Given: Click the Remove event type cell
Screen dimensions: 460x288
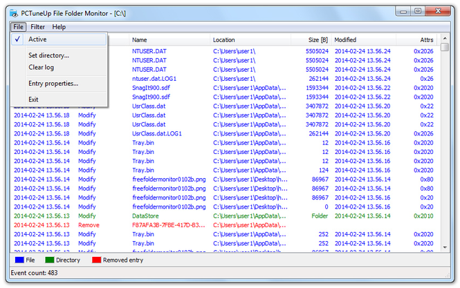Looking at the screenshot, I should coord(89,225).
